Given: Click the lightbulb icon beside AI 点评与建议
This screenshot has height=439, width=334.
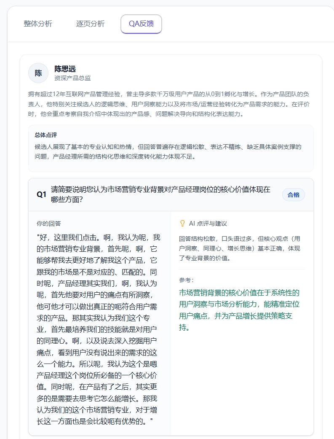Looking at the screenshot, I should click(x=182, y=224).
